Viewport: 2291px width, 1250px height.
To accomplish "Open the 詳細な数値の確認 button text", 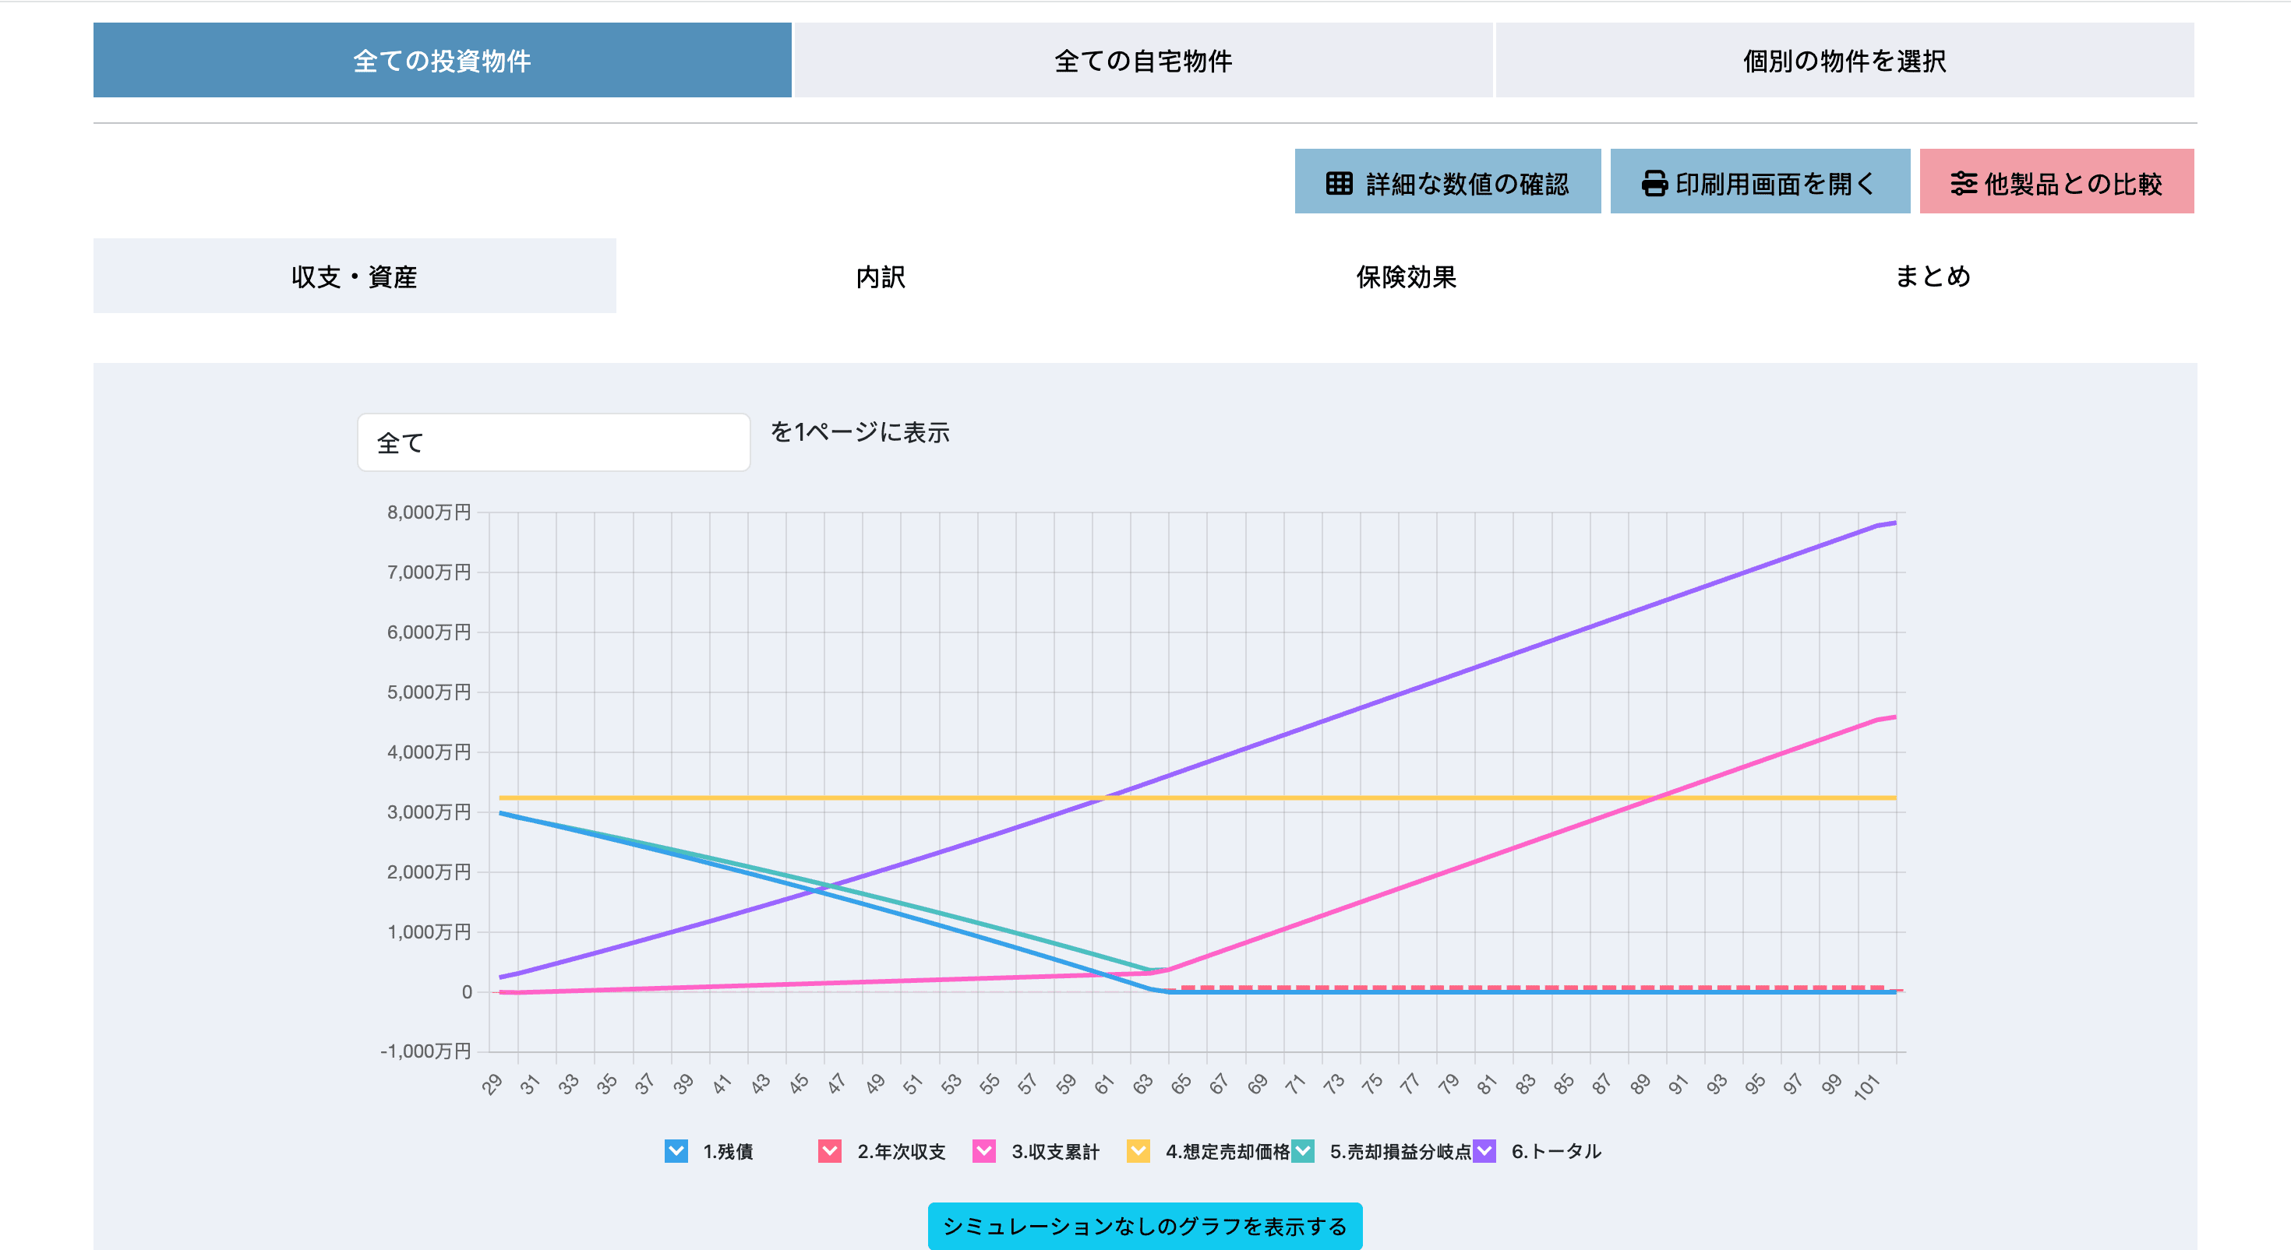I will point(1467,184).
